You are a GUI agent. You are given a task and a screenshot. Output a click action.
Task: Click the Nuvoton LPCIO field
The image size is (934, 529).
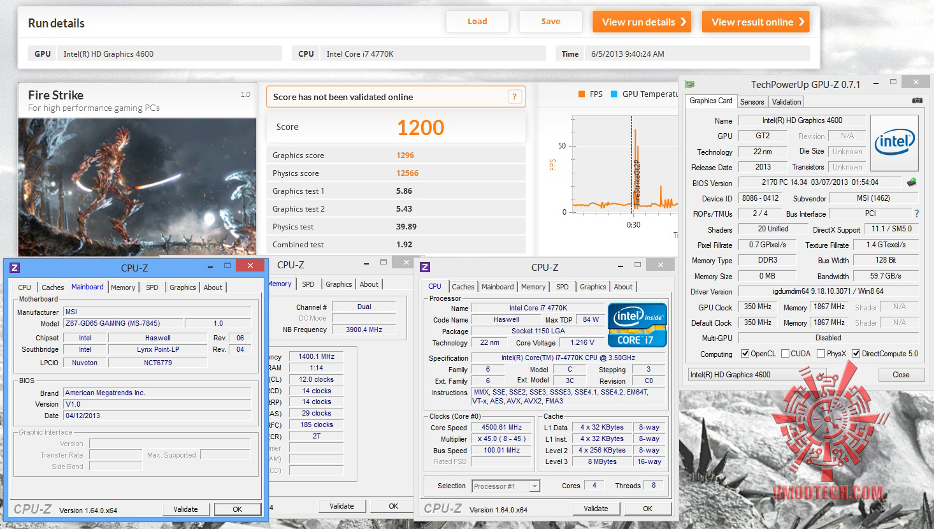tap(85, 363)
